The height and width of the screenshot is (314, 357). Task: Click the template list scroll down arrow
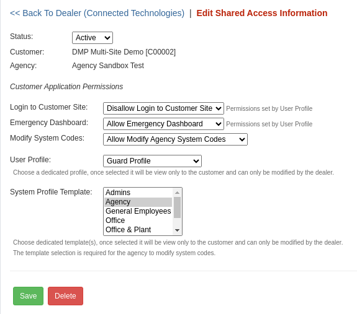coord(177,230)
